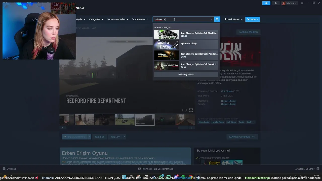Click Splinter Cell Blacklist result thumbnail

[167, 34]
